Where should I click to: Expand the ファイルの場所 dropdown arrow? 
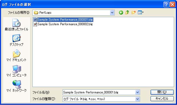coord(112,13)
